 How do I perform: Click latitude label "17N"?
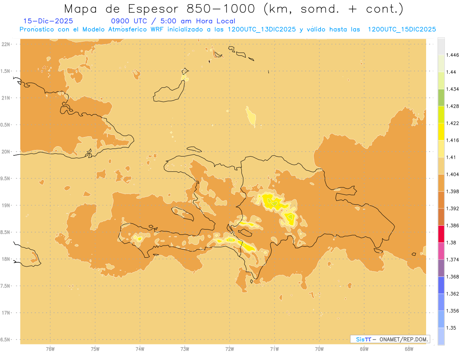point(6,313)
